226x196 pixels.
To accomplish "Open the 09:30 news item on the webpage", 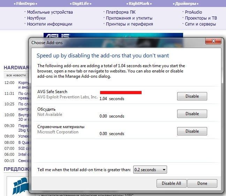I will 23,128.
